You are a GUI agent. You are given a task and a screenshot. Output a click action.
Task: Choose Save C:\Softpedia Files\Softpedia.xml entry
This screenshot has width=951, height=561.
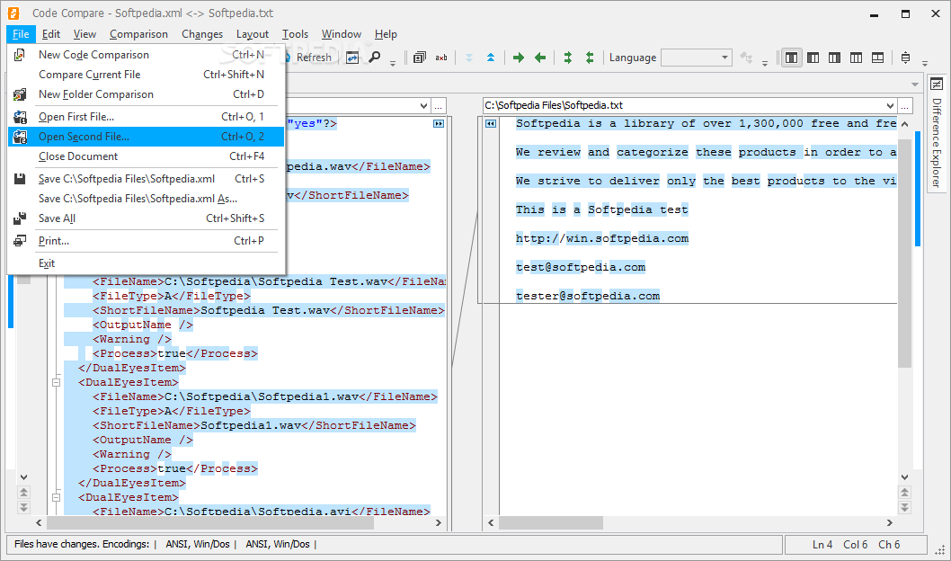click(146, 179)
